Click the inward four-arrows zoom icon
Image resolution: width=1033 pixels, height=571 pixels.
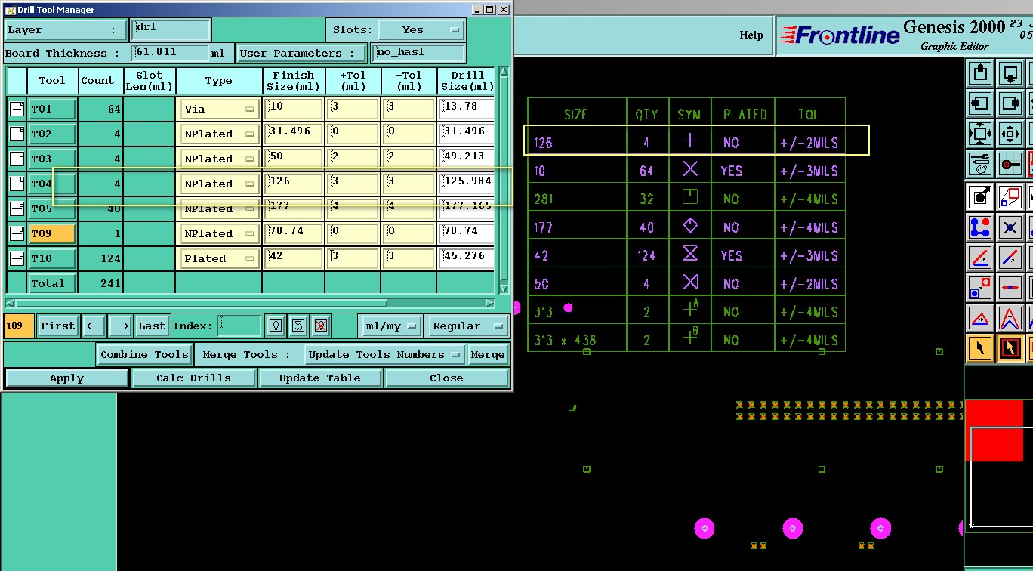(x=1010, y=134)
